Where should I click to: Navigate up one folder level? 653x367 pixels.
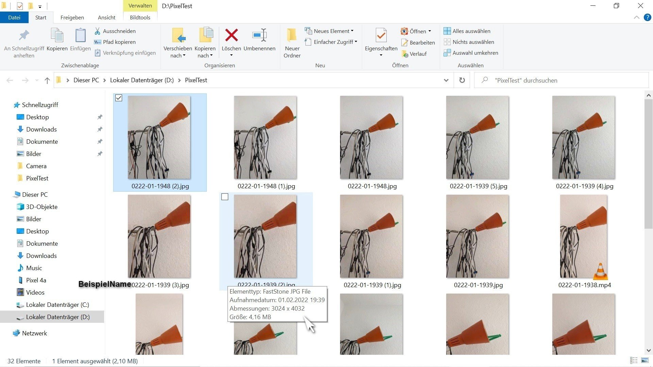(47, 81)
